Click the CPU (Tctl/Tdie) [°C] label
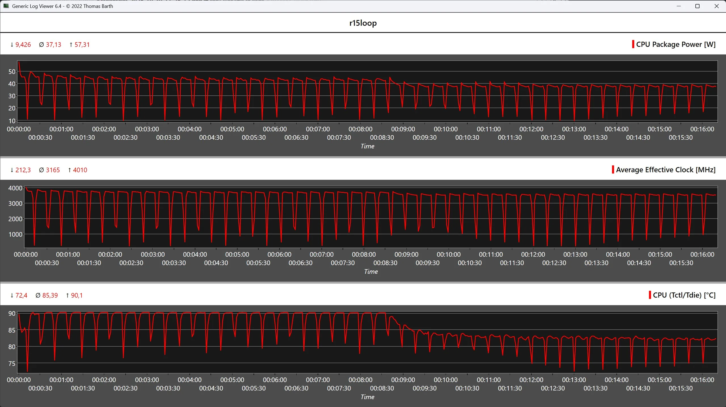Screen dimensions: 726x407 point(684,295)
